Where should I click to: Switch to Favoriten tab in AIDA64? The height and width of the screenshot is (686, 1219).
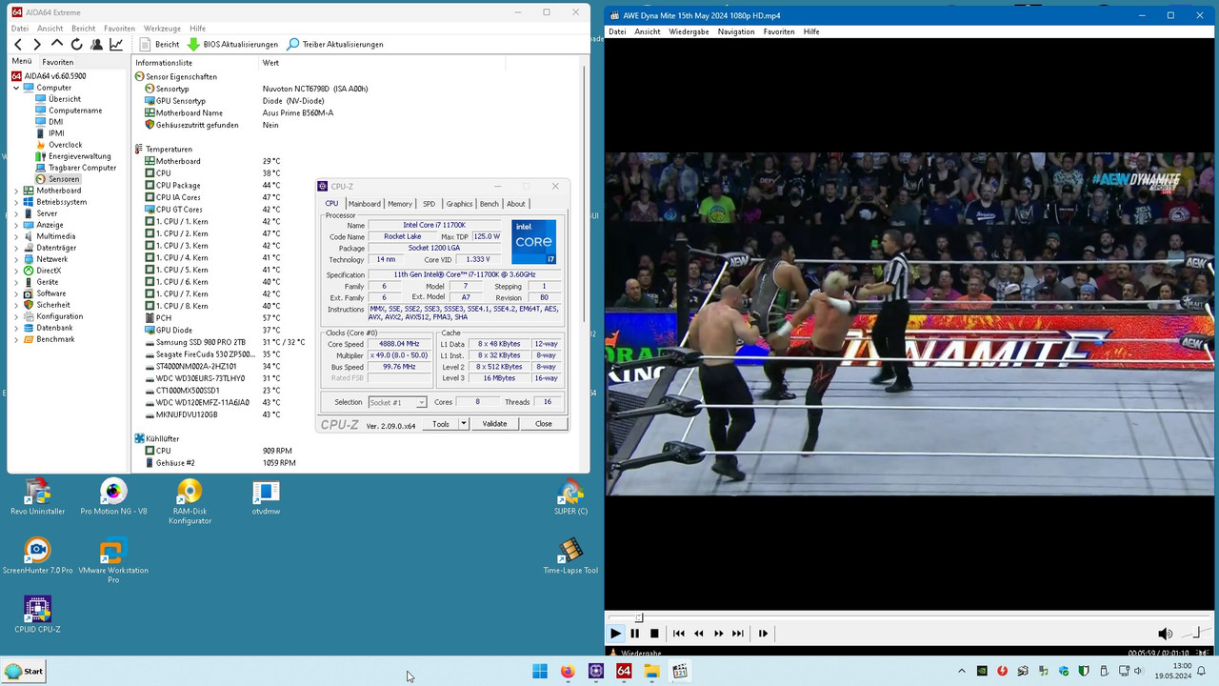tap(57, 62)
